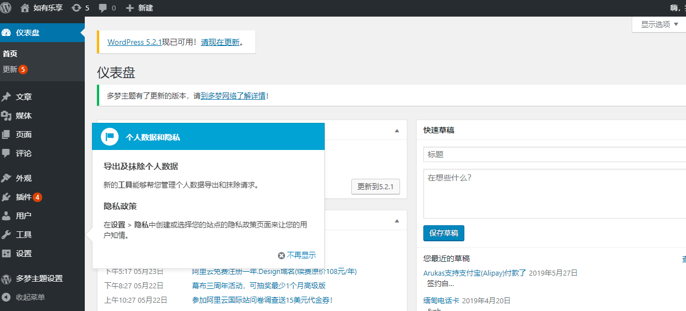Click the 在想些什么 draft content textarea
Screen dimensions: 686x311
pyautogui.click(x=554, y=194)
